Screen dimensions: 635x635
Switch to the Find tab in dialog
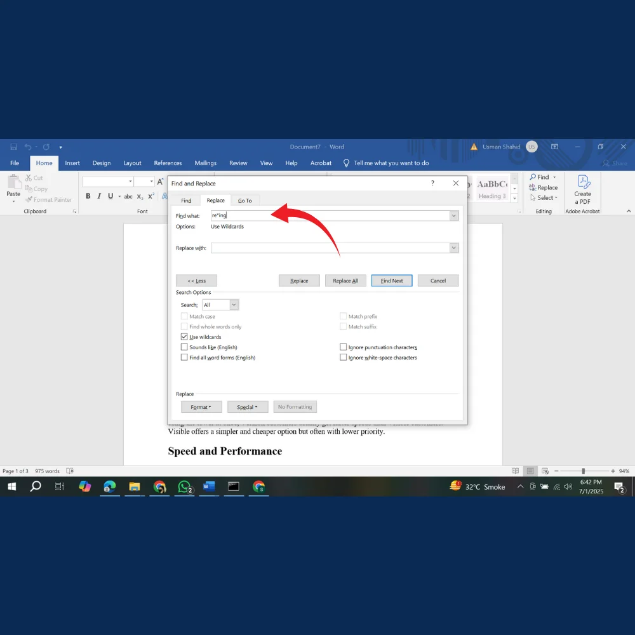click(x=186, y=201)
